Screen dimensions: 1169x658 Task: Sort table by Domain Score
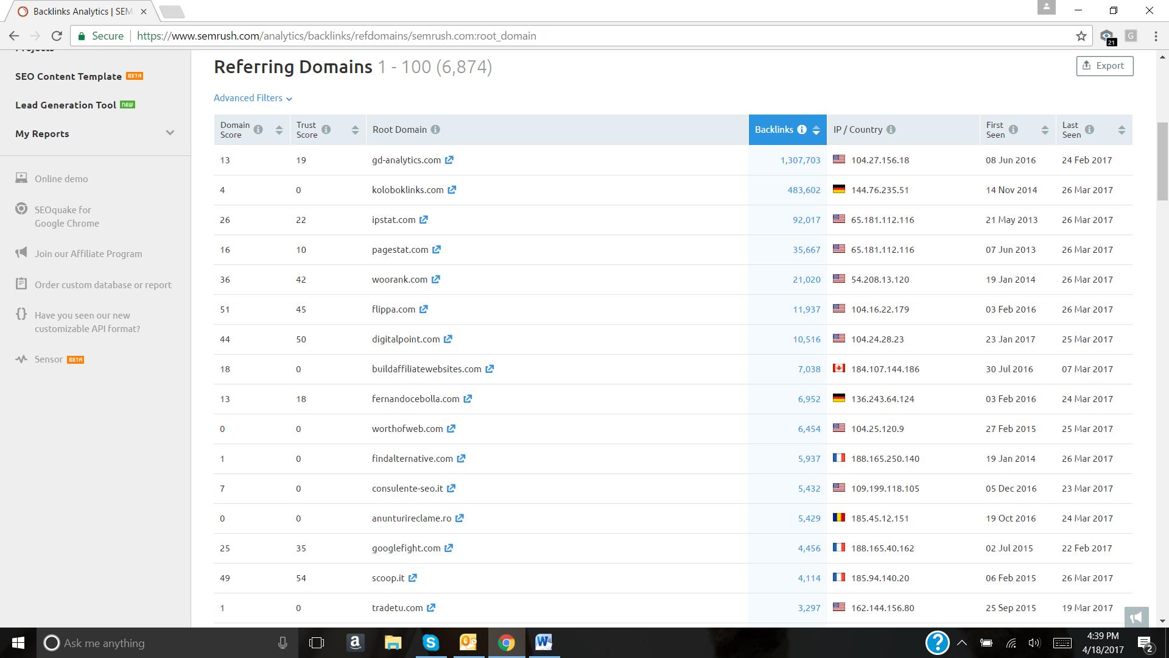tap(279, 130)
